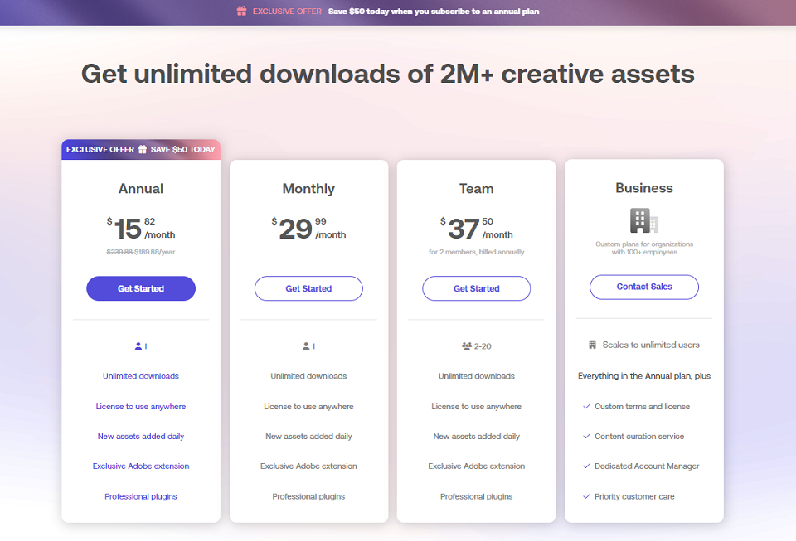
Task: Click Professional plugins in Team plan
Action: tap(477, 496)
